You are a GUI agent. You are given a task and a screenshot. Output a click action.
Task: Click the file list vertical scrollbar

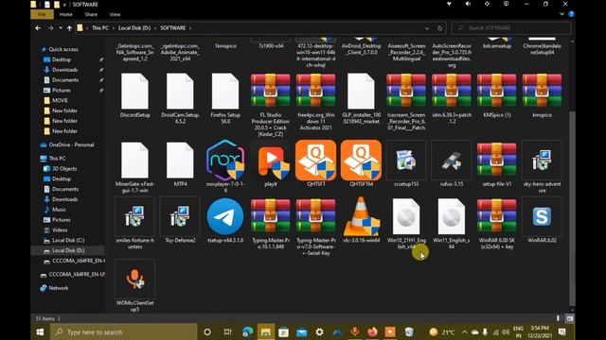point(572,208)
